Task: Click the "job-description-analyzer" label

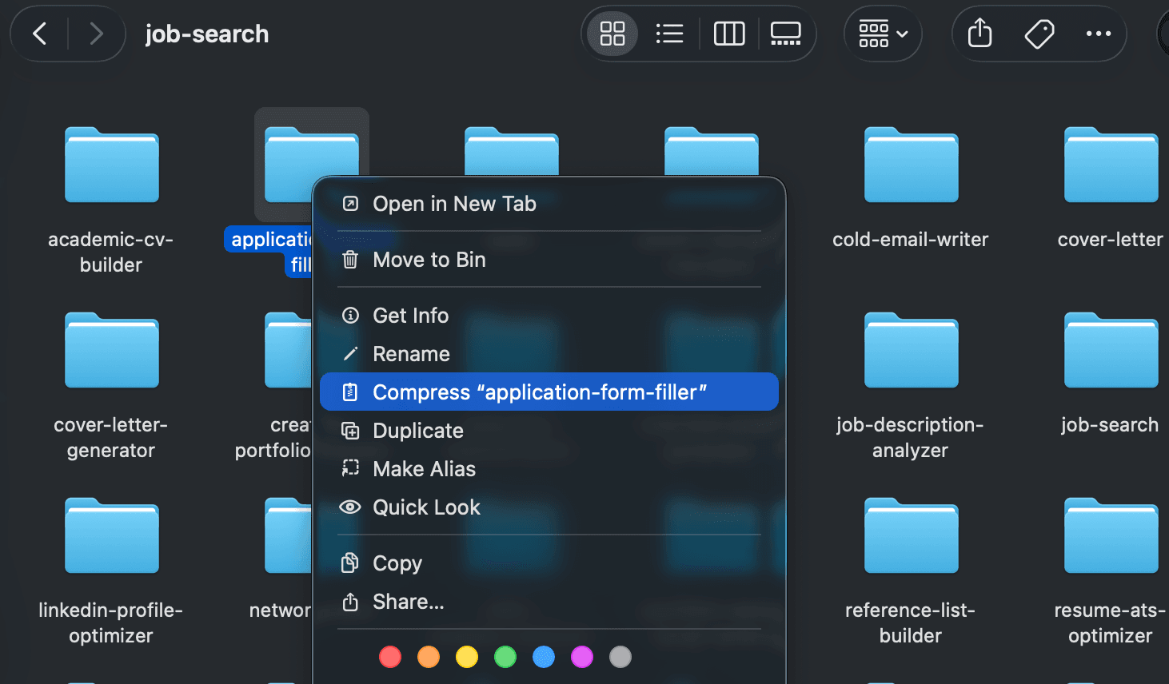Action: tap(911, 437)
